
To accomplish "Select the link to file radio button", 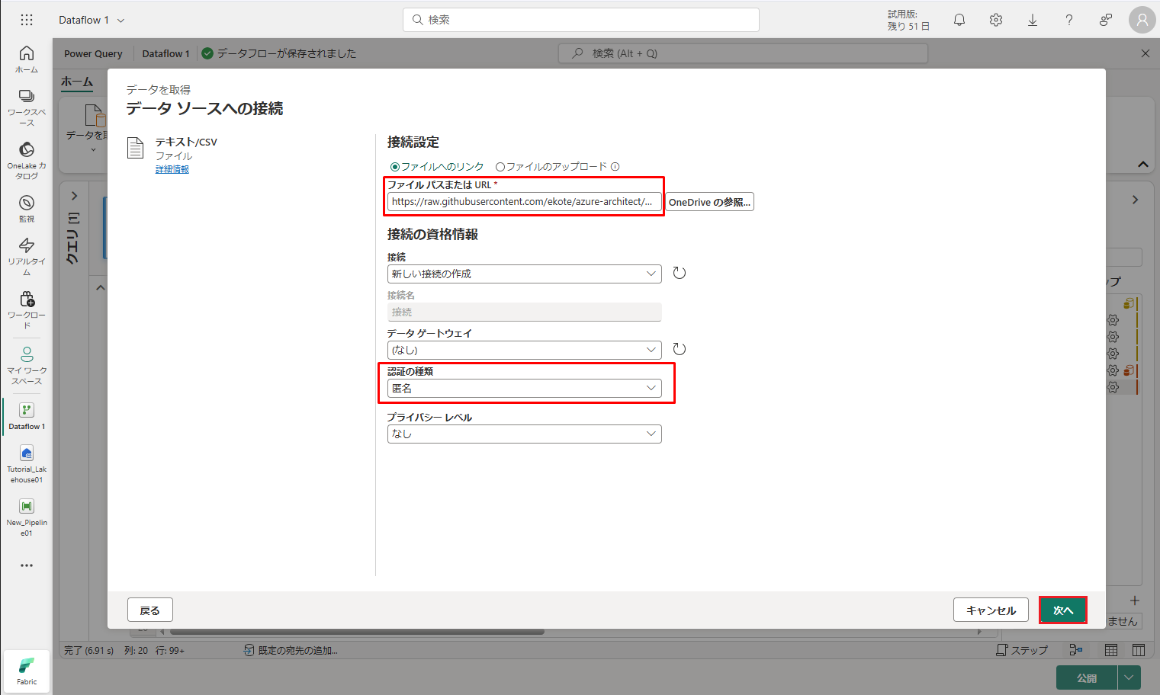I will [x=395, y=167].
